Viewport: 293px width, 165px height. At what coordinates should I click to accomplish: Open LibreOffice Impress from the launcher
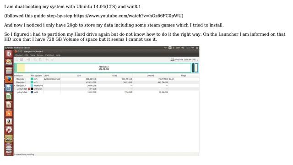point(9,104)
